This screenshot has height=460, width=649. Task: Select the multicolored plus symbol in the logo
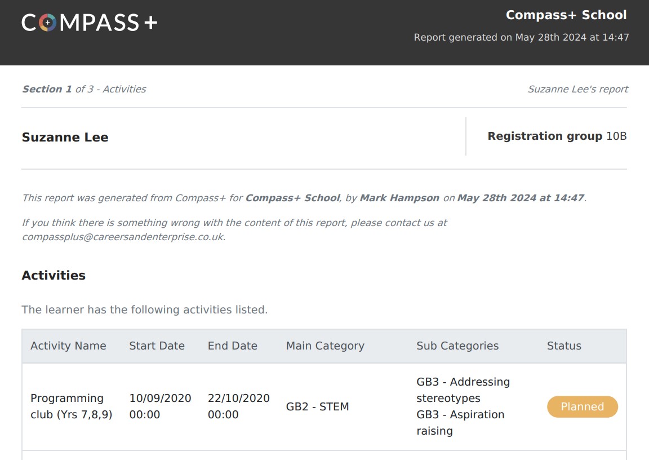click(x=48, y=23)
